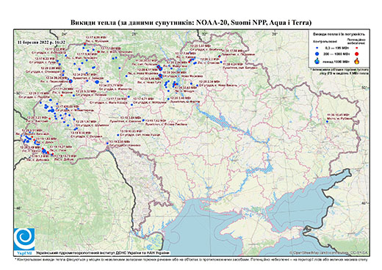The height and width of the screenshot is (270, 382).
Task: Click the OpenStreetMap contributors attribution
Action: tap(328, 252)
